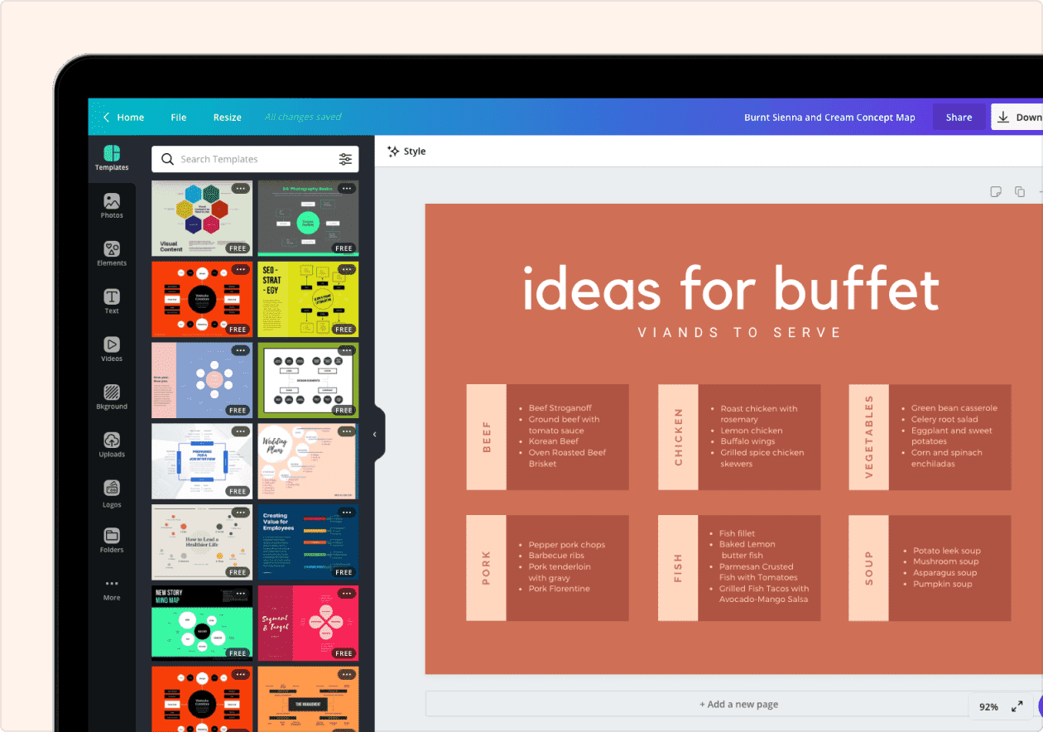Viewport: 1043px width, 732px height.
Task: Collapse the templates panel with the chevron
Action: 374,433
